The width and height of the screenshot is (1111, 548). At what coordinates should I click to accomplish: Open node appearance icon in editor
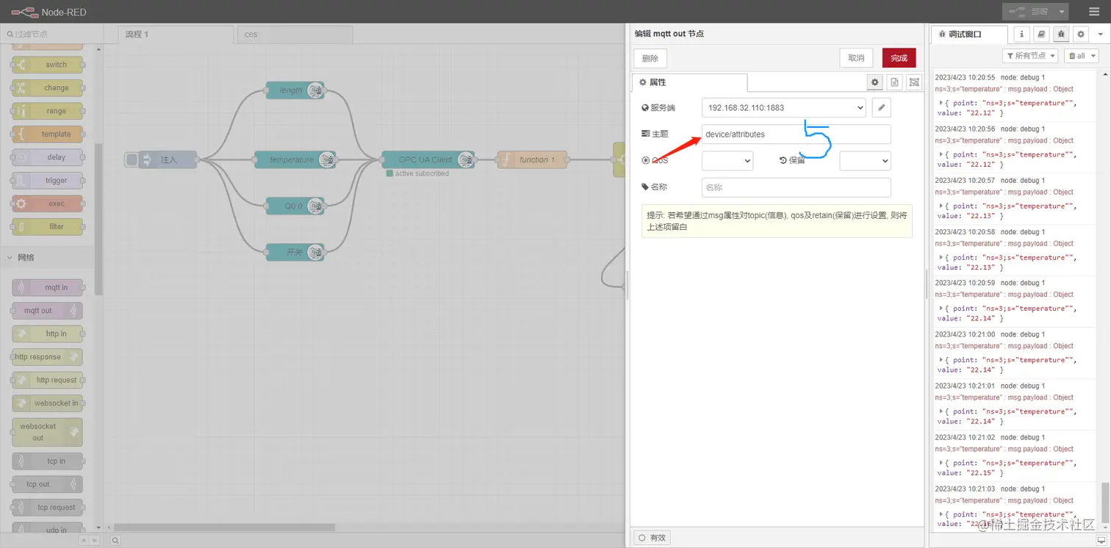[914, 82]
